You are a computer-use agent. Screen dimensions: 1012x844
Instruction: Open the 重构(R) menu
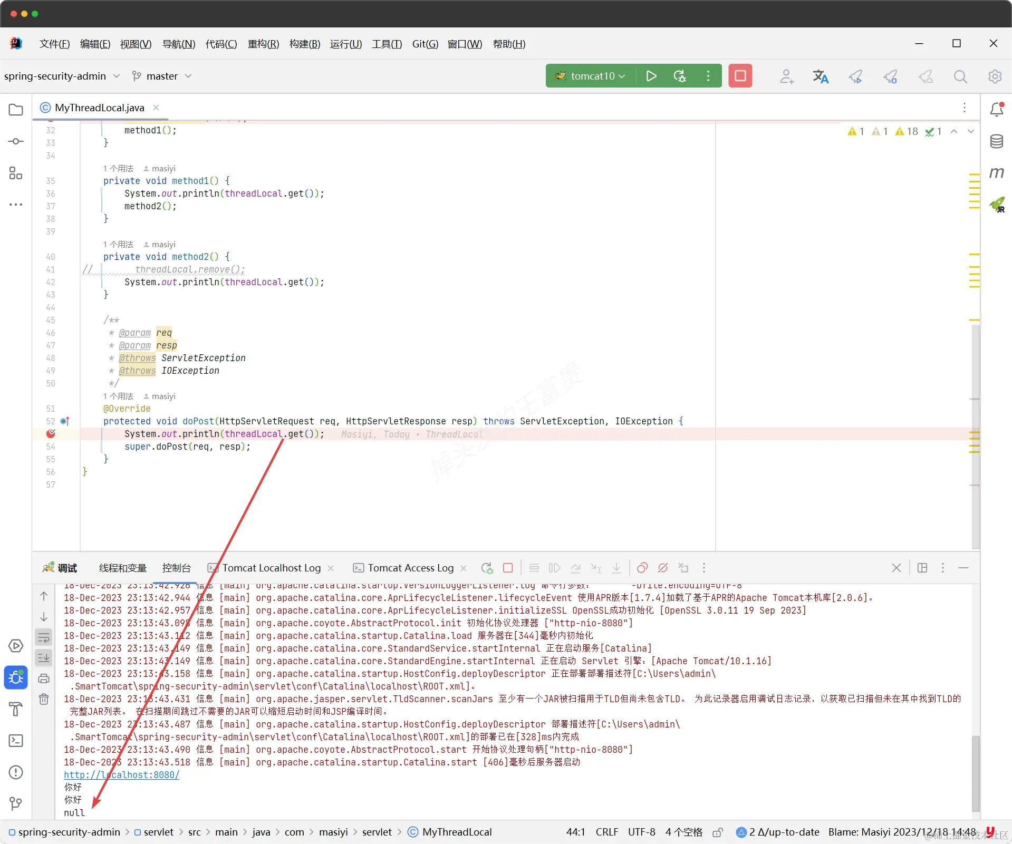(x=263, y=44)
